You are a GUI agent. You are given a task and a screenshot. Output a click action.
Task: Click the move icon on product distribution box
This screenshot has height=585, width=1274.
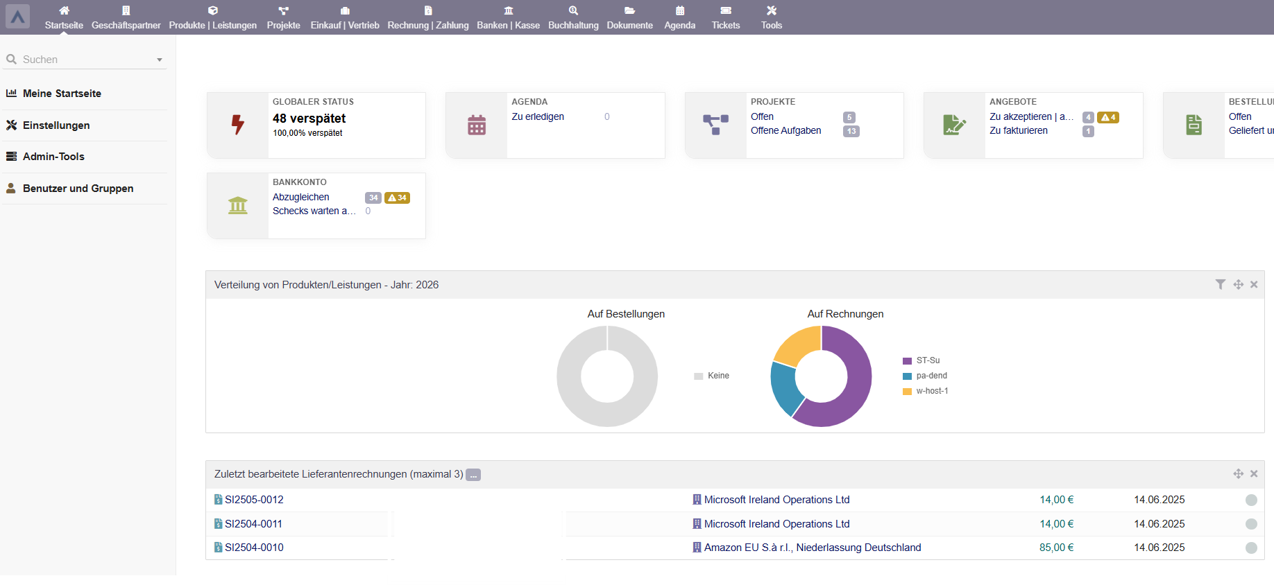pyautogui.click(x=1238, y=284)
